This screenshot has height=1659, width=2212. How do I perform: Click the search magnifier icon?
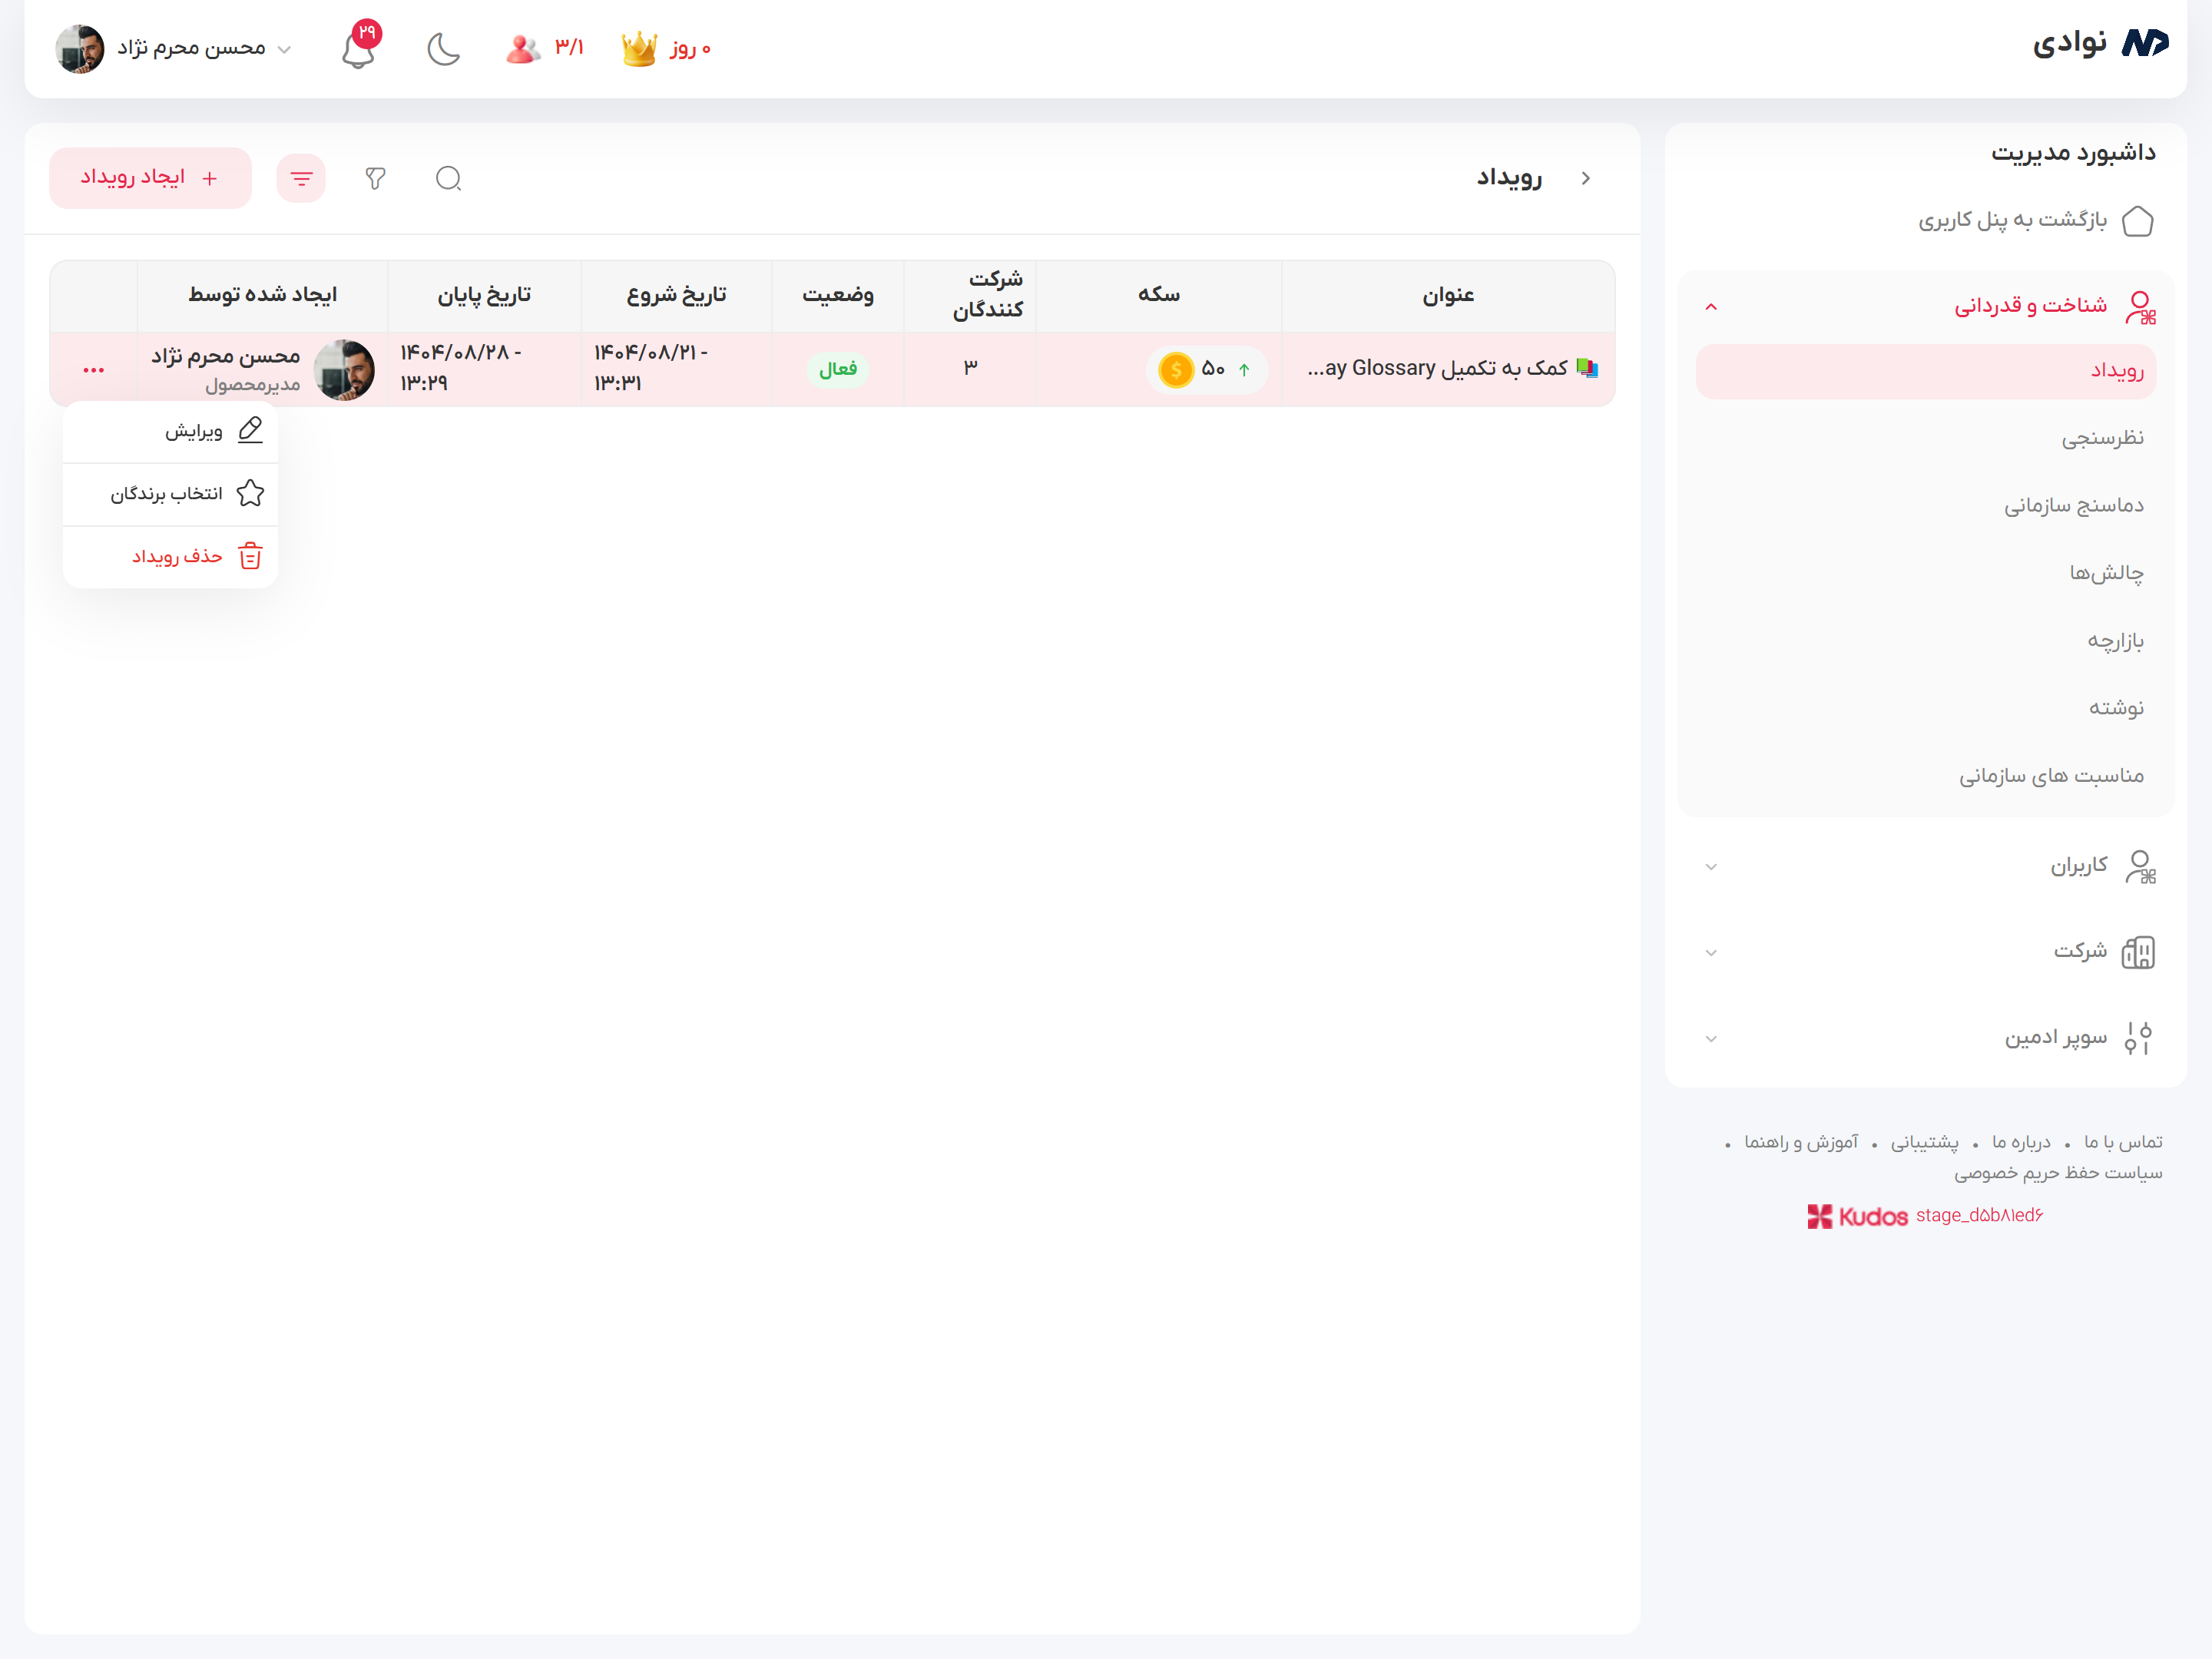point(449,179)
